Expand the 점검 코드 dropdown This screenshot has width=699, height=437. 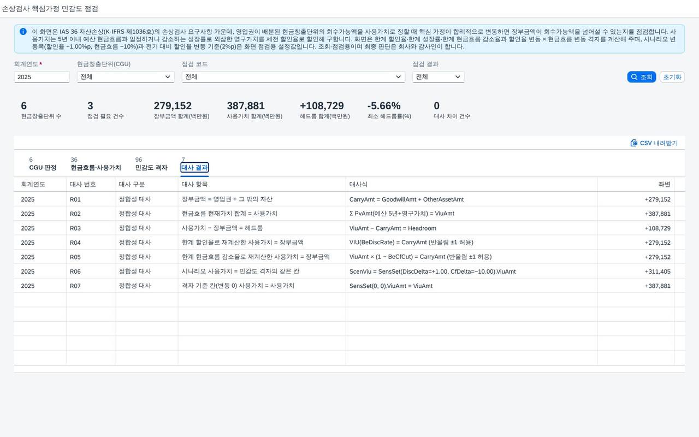point(293,77)
